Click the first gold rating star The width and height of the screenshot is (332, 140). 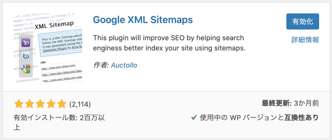tap(19, 104)
